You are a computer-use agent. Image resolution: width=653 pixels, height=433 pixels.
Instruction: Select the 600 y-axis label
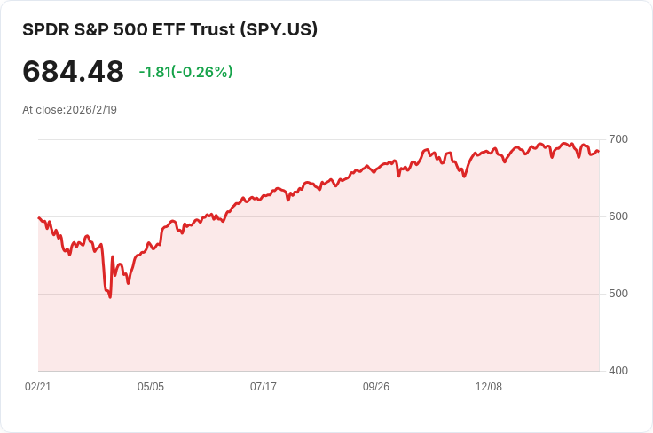[618, 216]
